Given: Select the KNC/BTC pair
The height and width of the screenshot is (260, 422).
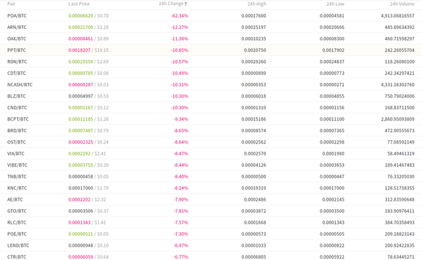Looking at the screenshot, I should (x=17, y=188).
